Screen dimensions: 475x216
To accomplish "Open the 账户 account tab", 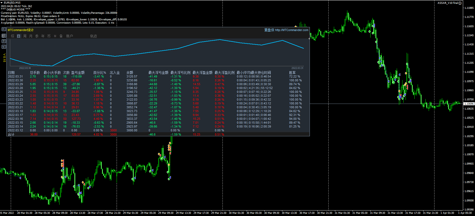I will click(x=69, y=36).
